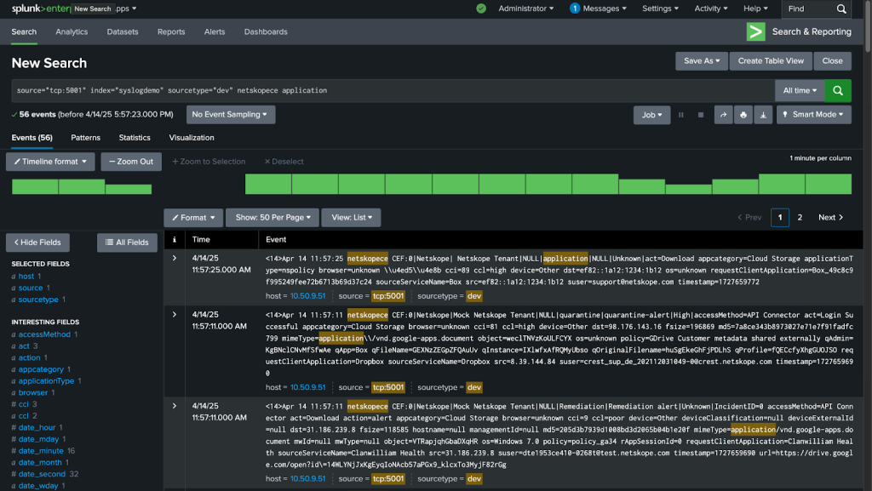Click the Create Table View button
The image size is (872, 491).
pos(770,61)
